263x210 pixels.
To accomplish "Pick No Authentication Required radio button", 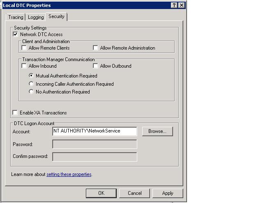I will pos(31,91).
